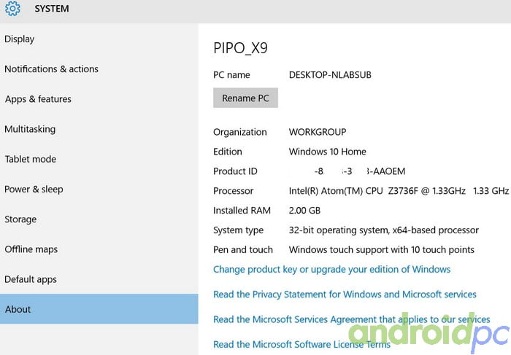Viewport: 511px width, 355px height.
Task: Click the PIPO_X9 device heading
Action: point(240,48)
